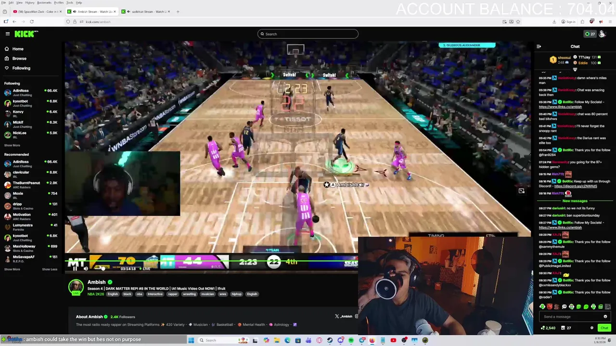Select the 'wrestling' stream tag
Screen dimensions: 616x346
coord(190,294)
